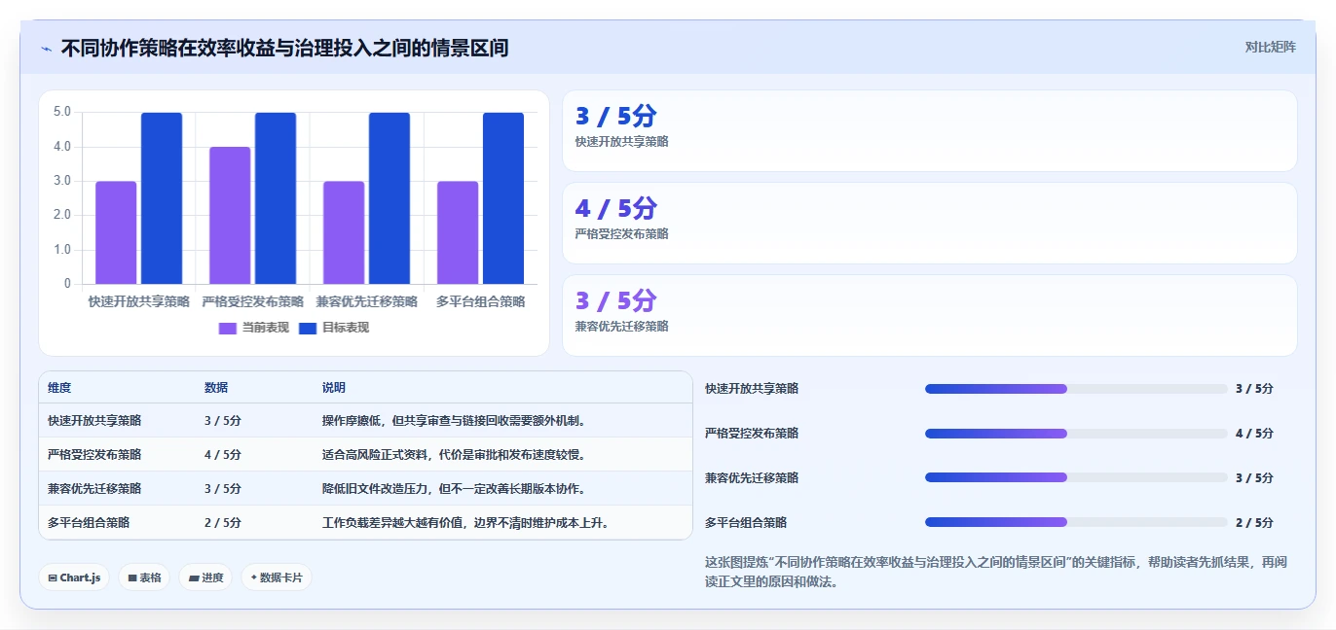Click the 目标表现 bar for 严格受控发布策略
This screenshot has width=1336, height=630.
pyautogui.click(x=276, y=198)
